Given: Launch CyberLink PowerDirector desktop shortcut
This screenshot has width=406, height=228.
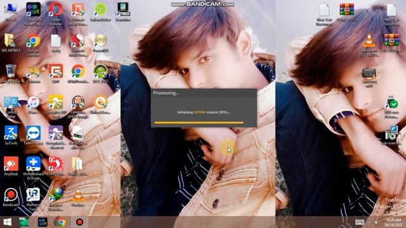Looking at the screenshot, I should [x=33, y=13].
